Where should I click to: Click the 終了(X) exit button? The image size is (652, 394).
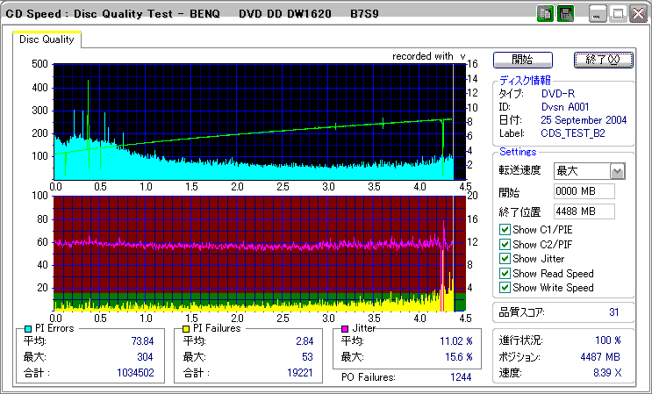[x=604, y=60]
